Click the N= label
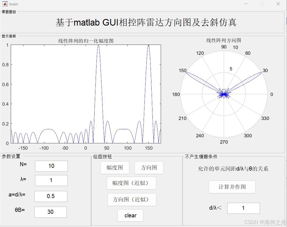The width and height of the screenshot is (287, 227). (23, 164)
